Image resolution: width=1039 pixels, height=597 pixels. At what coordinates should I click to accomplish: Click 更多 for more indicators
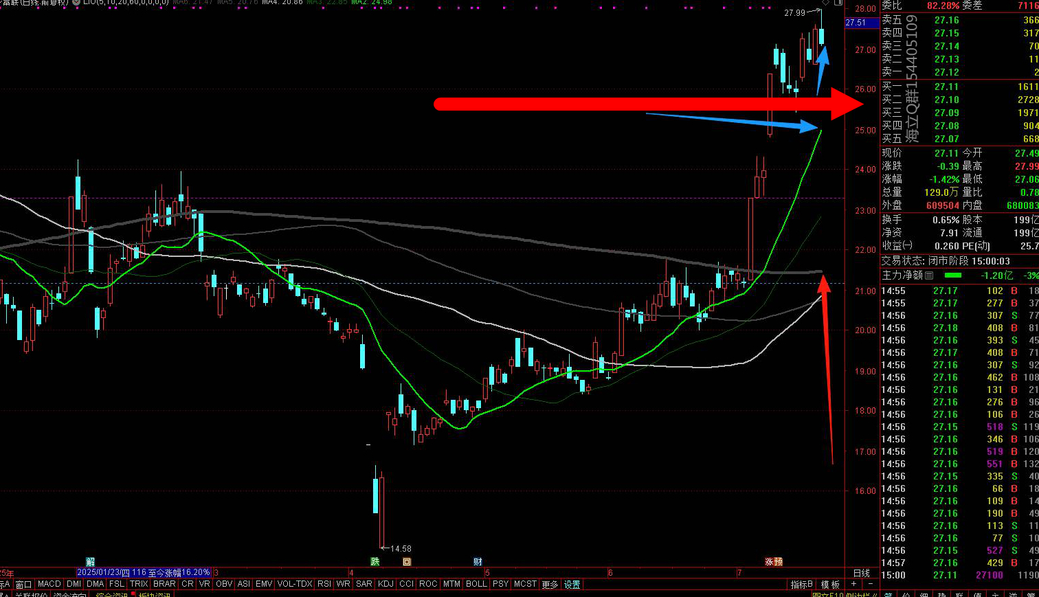[550, 585]
